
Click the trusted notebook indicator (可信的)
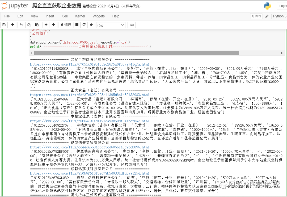click(x=256, y=16)
